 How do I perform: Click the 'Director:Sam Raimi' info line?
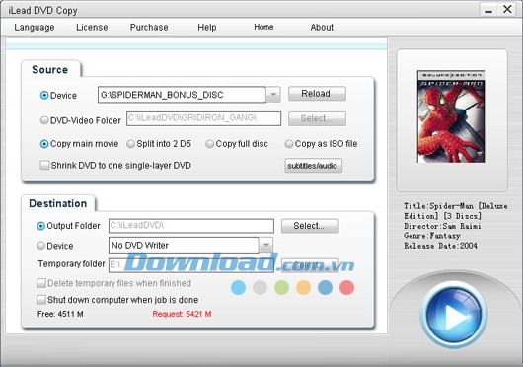(x=442, y=226)
